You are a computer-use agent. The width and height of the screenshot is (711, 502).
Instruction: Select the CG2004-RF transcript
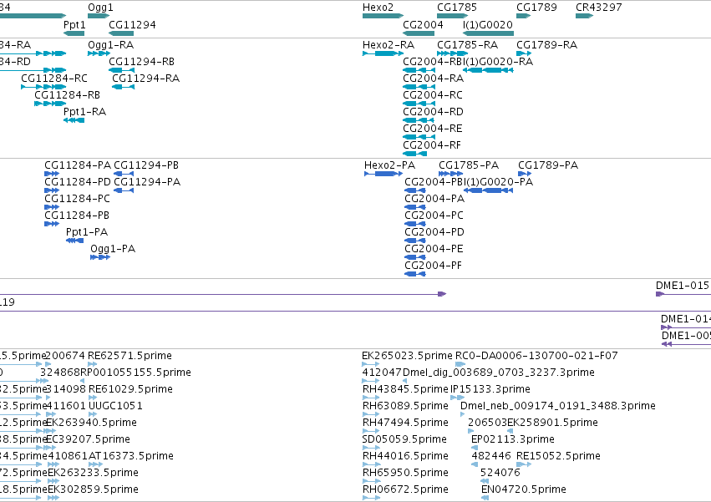415,155
